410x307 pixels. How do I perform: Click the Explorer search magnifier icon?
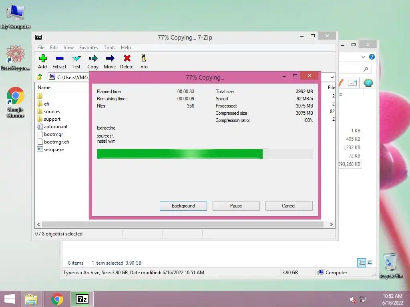click(366, 69)
